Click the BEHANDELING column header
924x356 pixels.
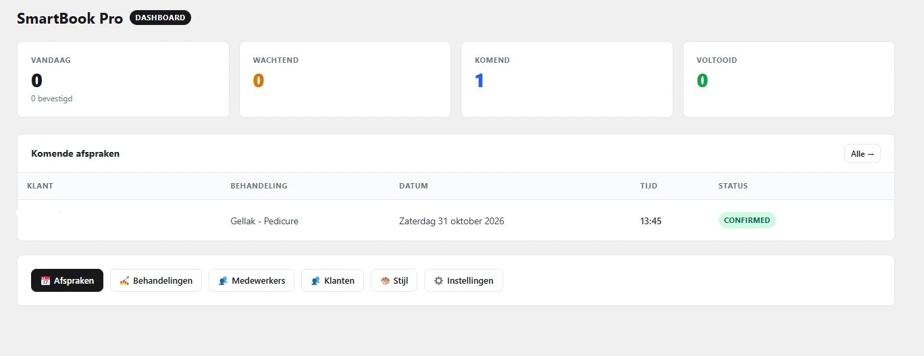pyautogui.click(x=259, y=186)
